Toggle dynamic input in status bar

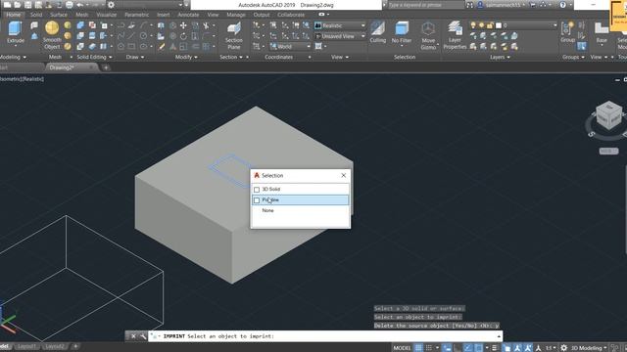pos(447,348)
